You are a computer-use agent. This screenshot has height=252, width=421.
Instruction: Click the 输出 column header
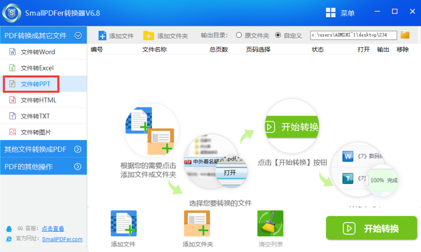[383, 49]
